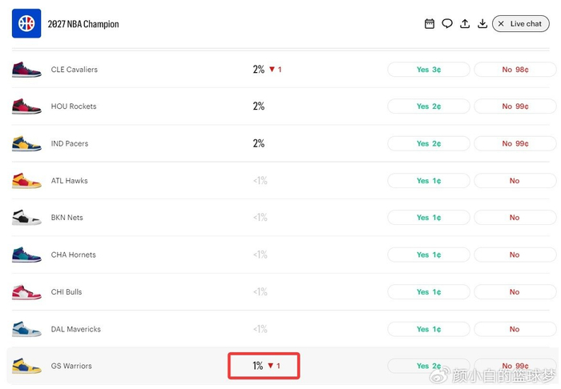Select No for CHA Hornets
This screenshot has width=561, height=389.
[515, 255]
